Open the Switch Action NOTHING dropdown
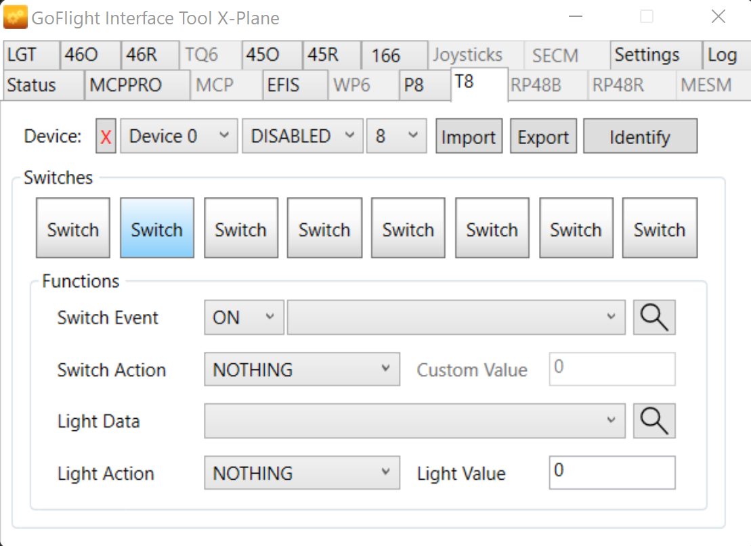 coord(302,369)
